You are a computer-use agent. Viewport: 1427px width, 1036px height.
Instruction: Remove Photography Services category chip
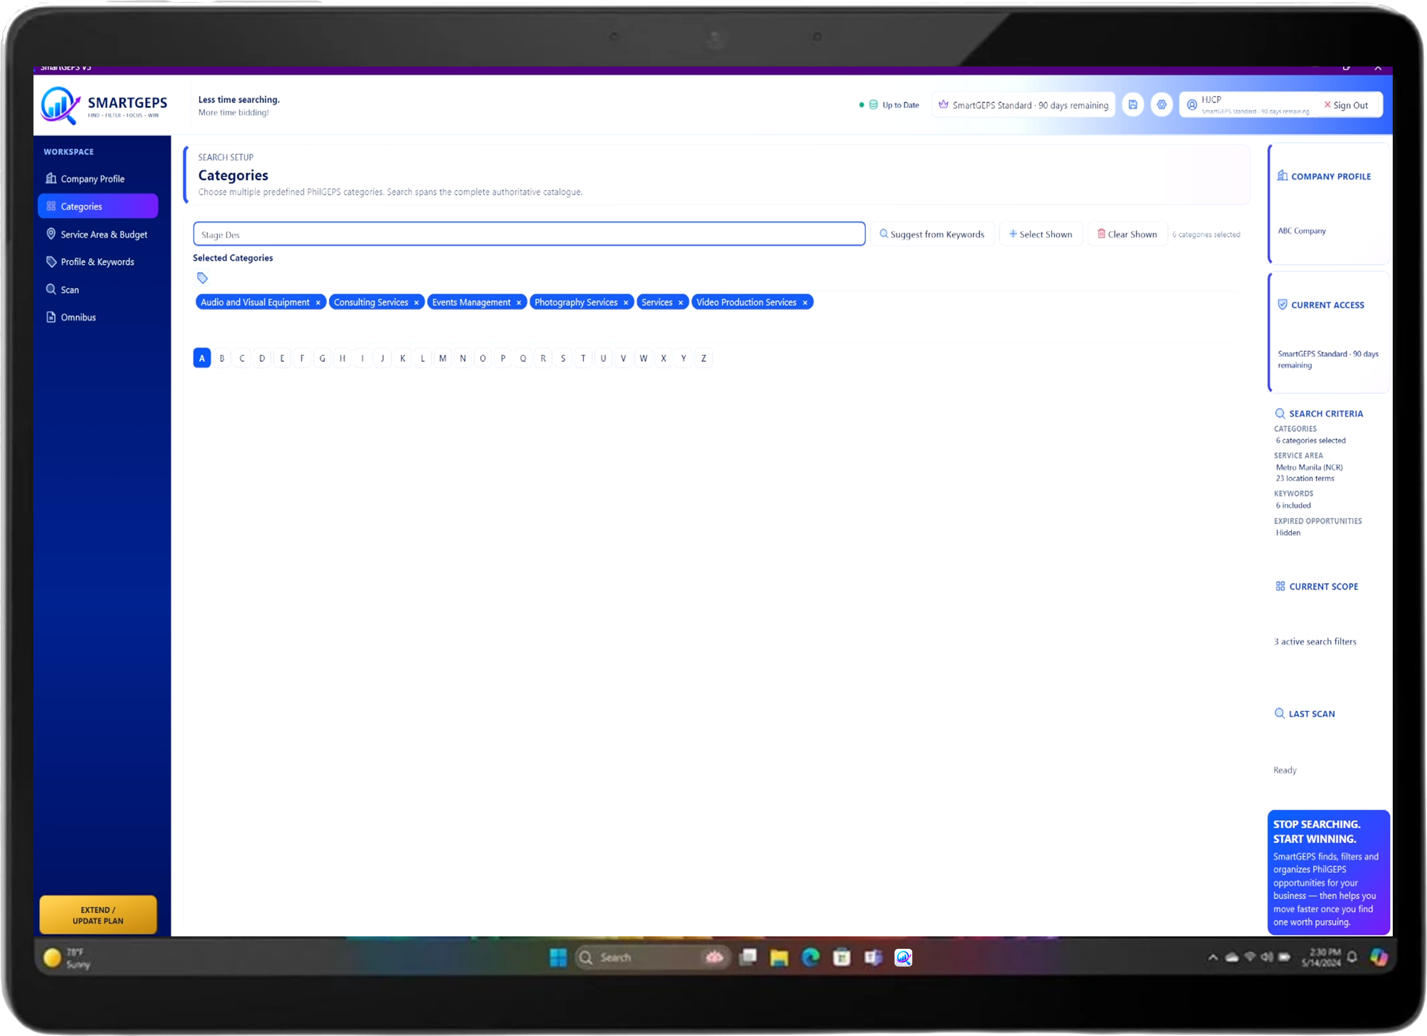click(x=626, y=302)
